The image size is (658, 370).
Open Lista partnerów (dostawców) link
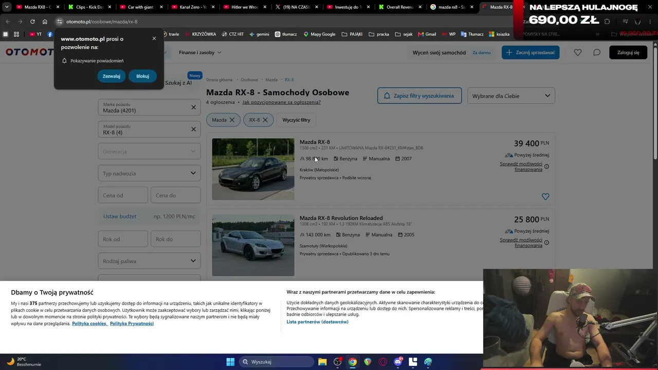(x=318, y=322)
